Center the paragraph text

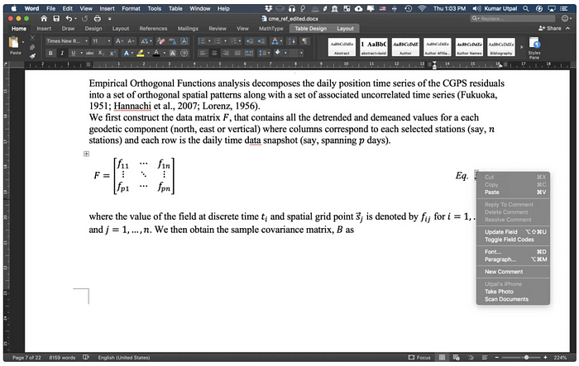pyautogui.click(x=214, y=53)
